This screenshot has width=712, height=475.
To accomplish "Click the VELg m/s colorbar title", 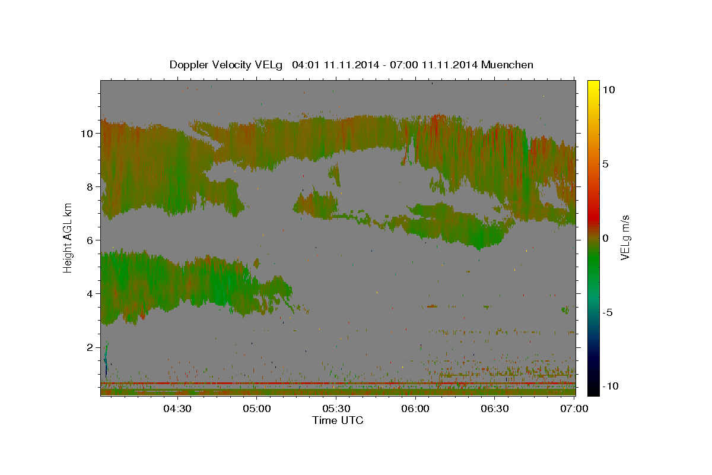I will 625,237.
